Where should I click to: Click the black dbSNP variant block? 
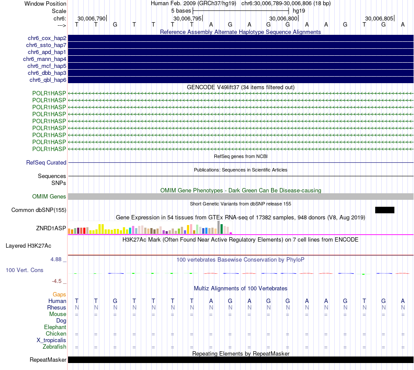385,210
